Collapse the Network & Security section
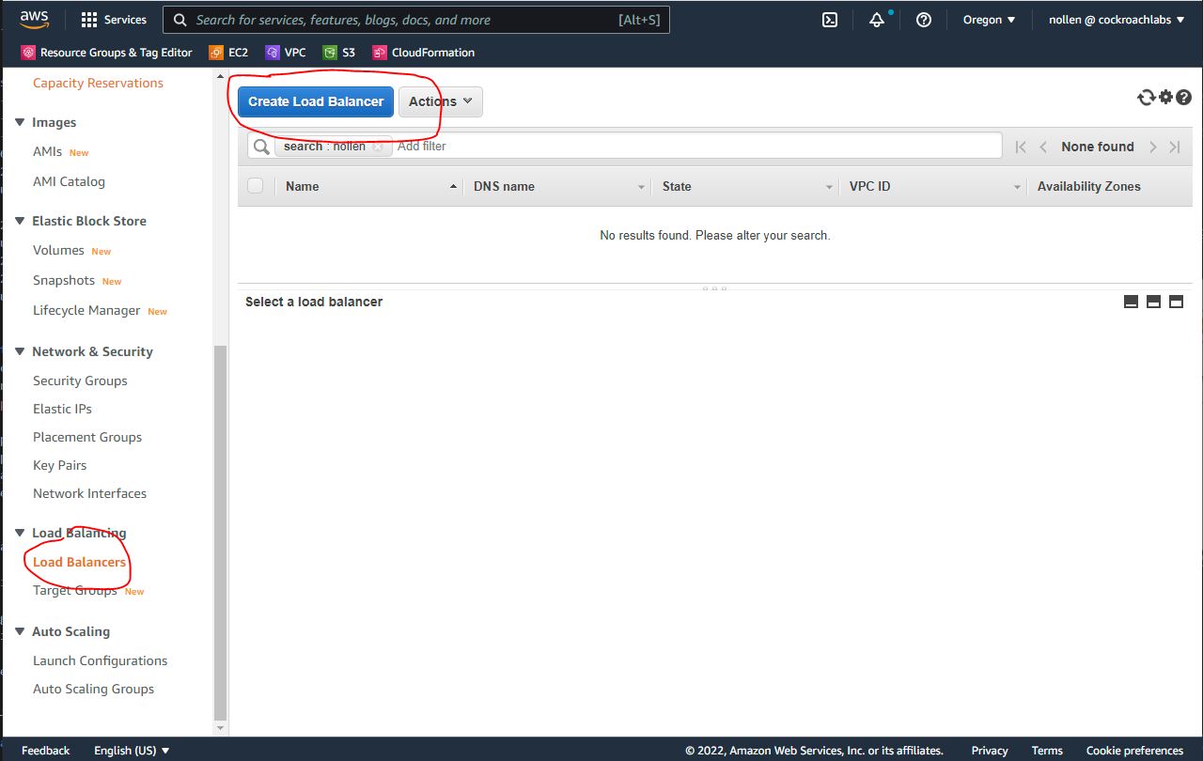 pos(20,351)
